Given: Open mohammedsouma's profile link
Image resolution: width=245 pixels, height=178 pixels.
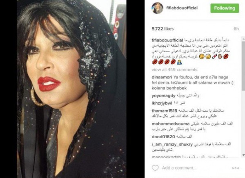Looking at the screenshot, I should click(x=170, y=124).
